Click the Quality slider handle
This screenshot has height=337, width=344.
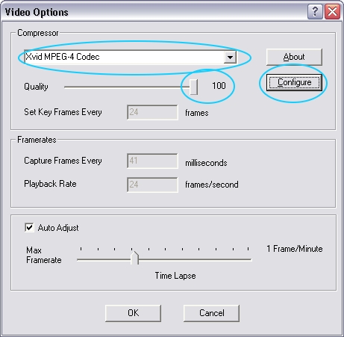click(x=193, y=87)
